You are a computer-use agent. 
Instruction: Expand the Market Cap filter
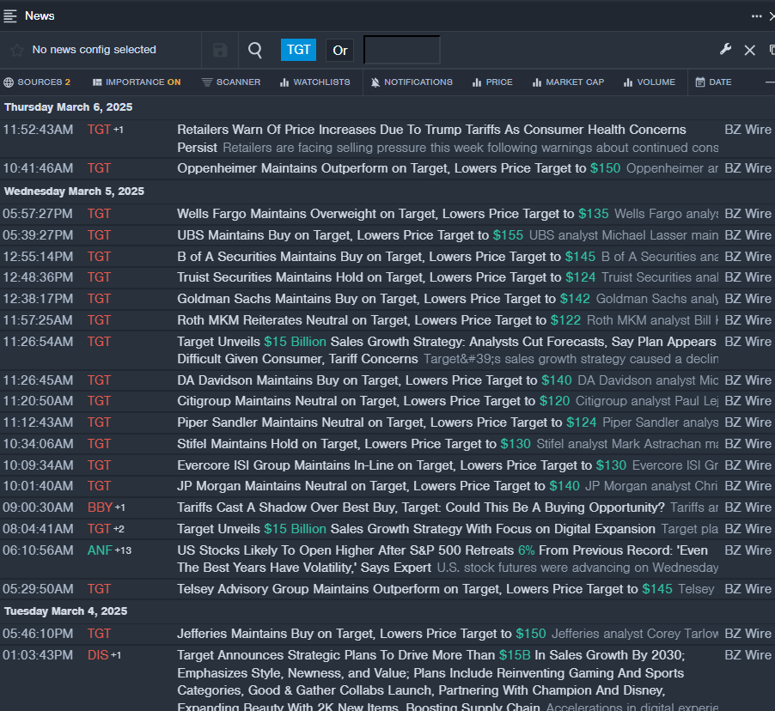point(568,82)
